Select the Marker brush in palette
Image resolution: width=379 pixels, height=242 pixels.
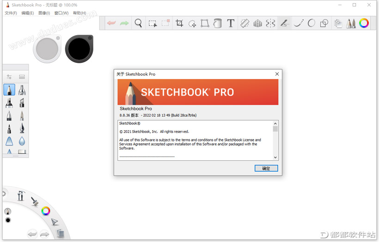(x=9, y=103)
